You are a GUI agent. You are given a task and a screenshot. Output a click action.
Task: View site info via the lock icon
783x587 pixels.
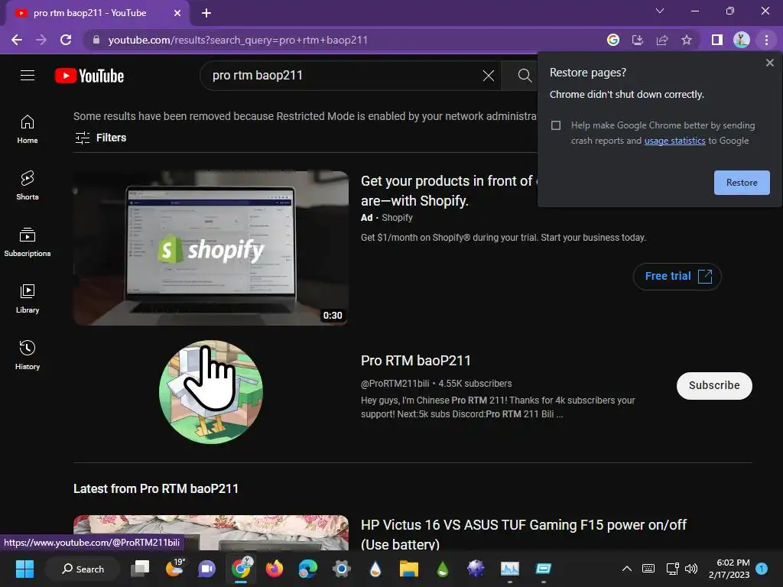[96, 40]
